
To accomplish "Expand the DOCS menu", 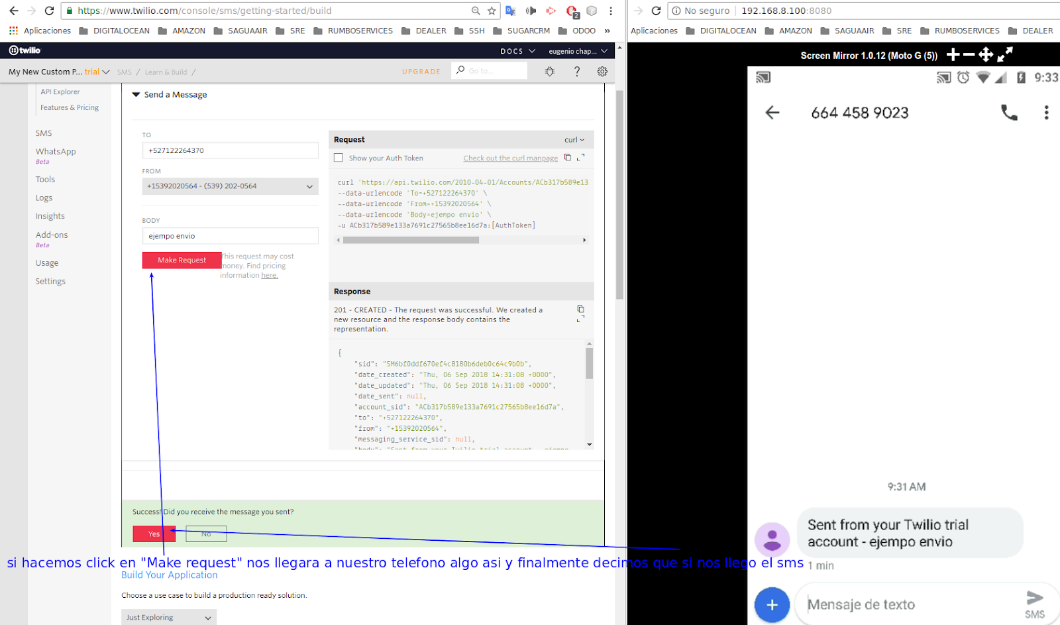I will coord(517,51).
